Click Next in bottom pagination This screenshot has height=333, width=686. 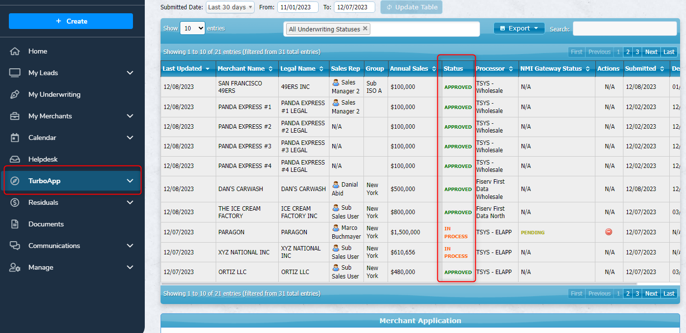[651, 293]
